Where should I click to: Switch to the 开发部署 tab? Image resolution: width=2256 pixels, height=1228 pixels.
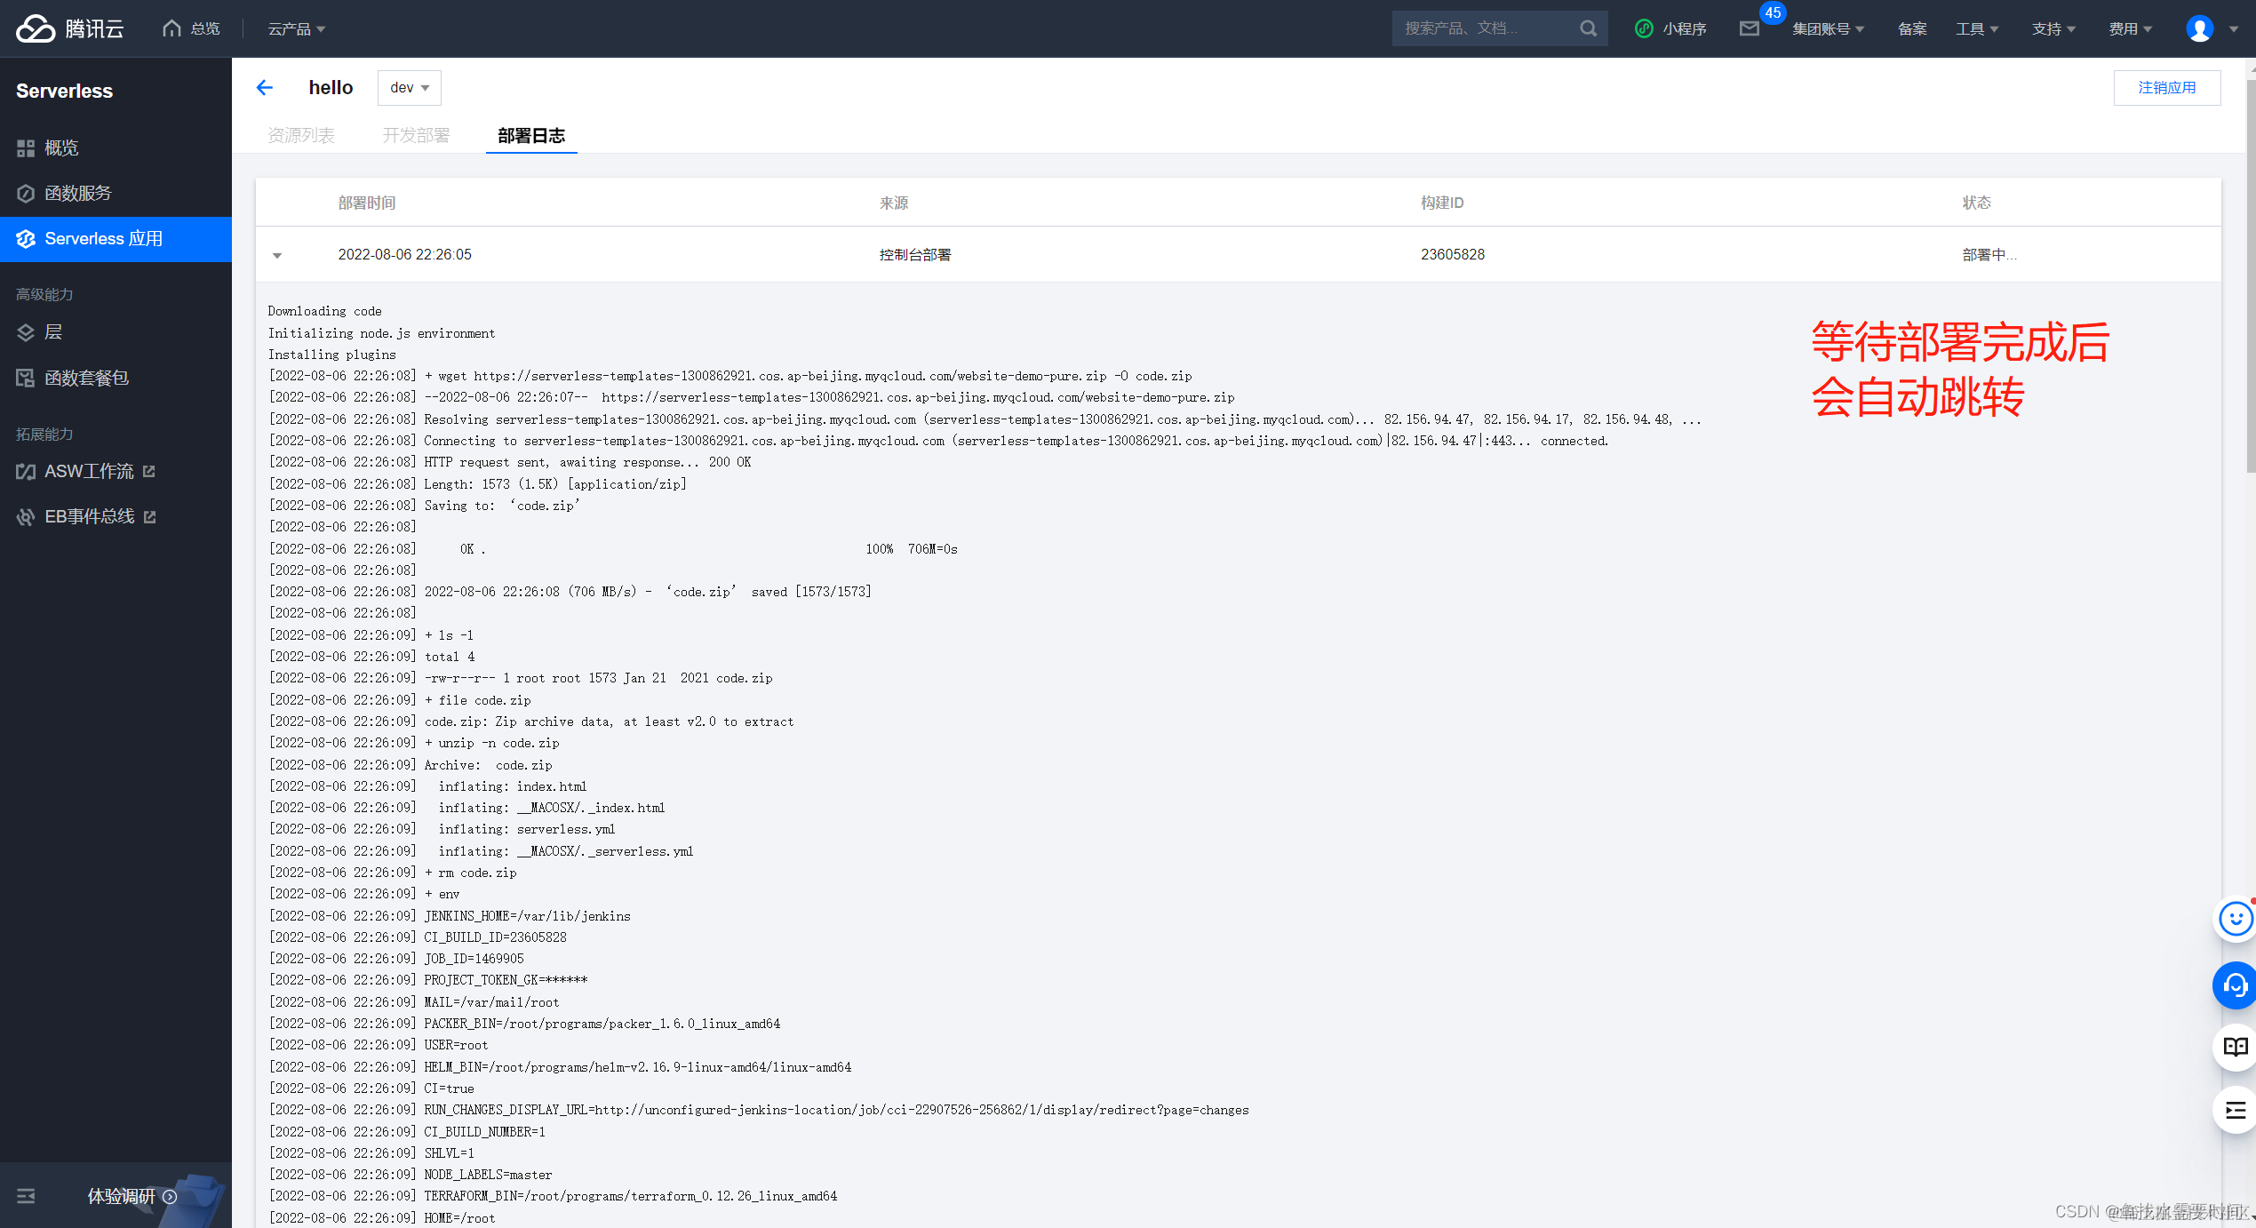[x=416, y=135]
